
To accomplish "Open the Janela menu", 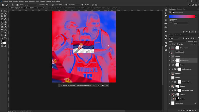I will (54, 1).
